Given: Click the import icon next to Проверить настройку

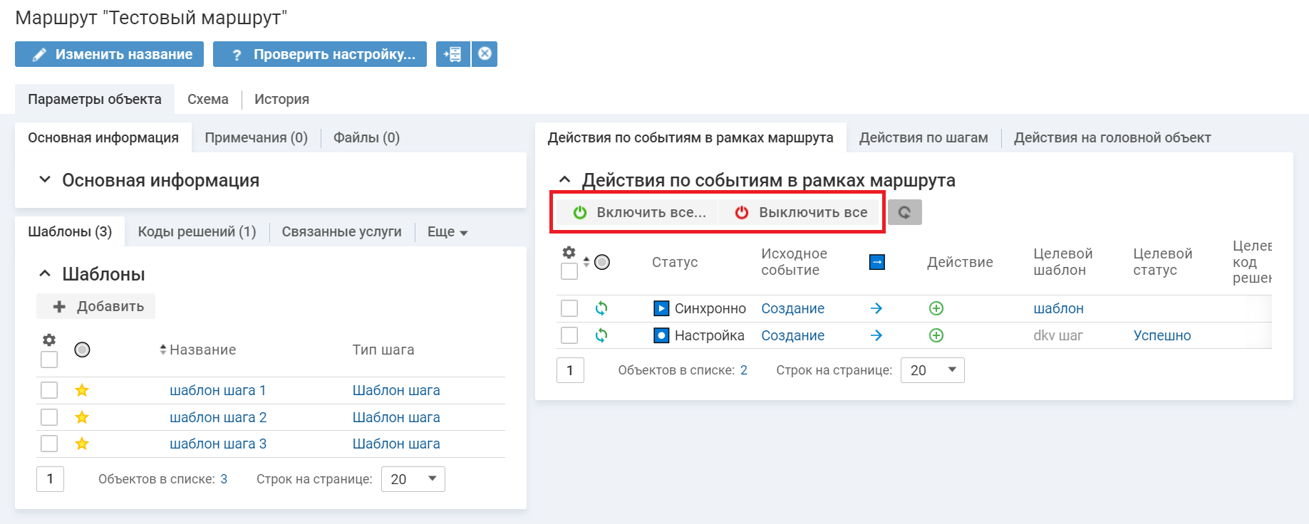Looking at the screenshot, I should 452,54.
